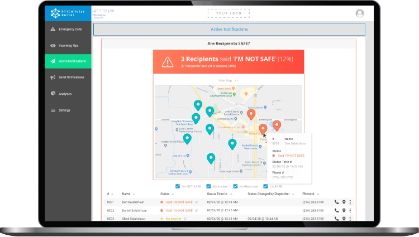Collapse the map with the Hide Map chevron
This screenshot has height=237, width=419.
(x=236, y=80)
